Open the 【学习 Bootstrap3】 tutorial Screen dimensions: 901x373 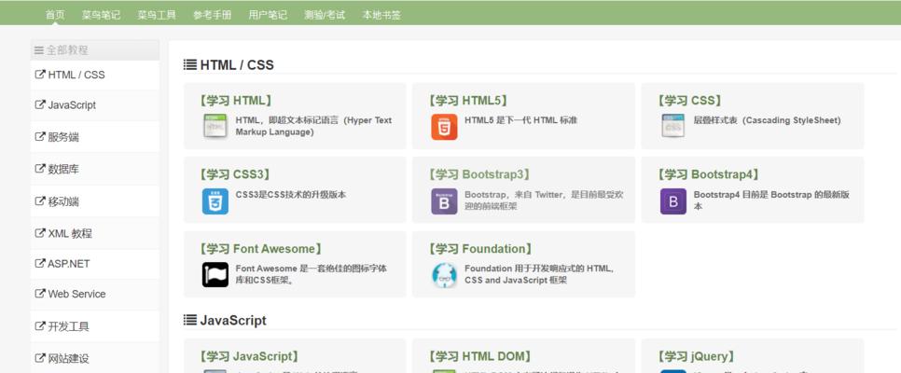479,174
